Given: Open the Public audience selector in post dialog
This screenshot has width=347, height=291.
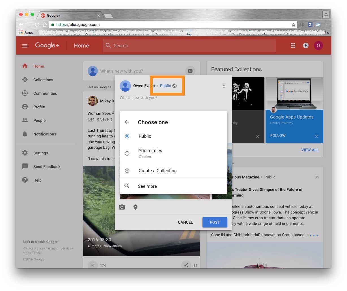Looking at the screenshot, I should tap(168, 86).
